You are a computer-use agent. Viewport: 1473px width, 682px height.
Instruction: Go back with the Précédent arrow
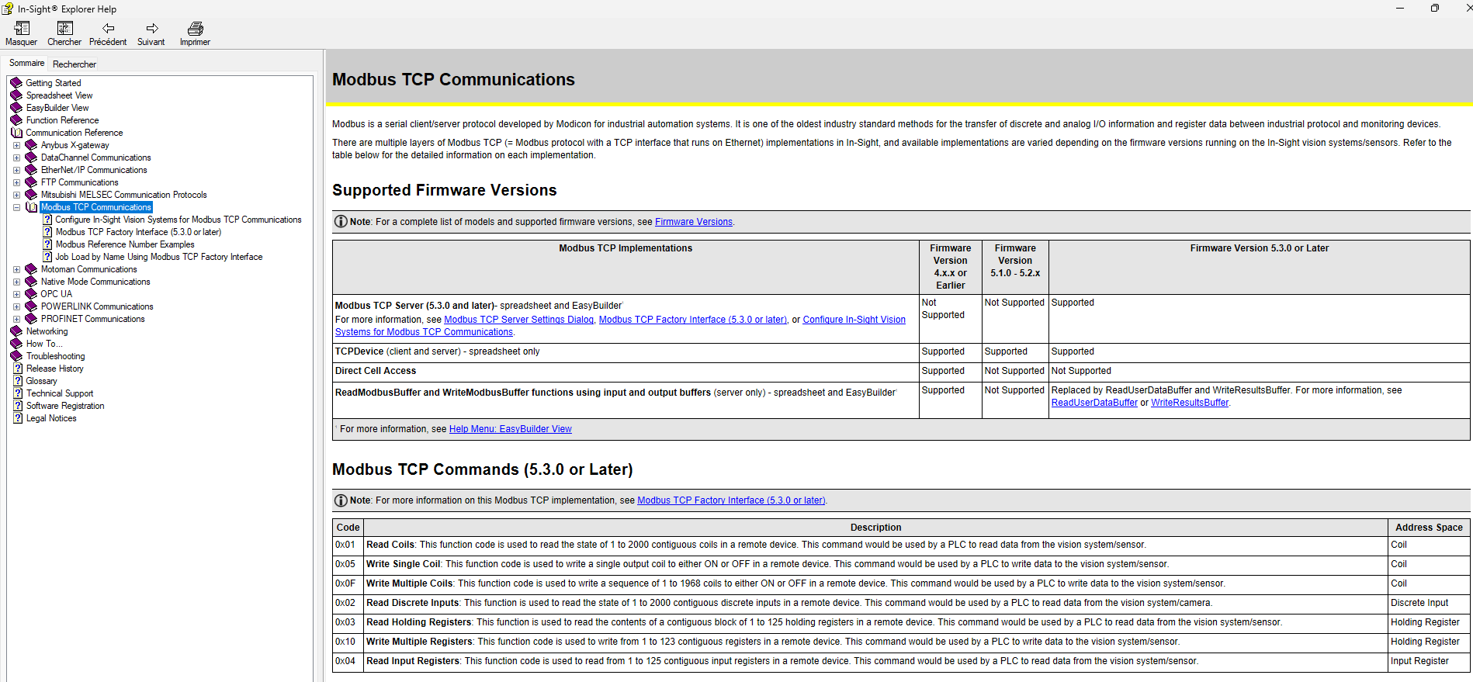[x=108, y=29]
